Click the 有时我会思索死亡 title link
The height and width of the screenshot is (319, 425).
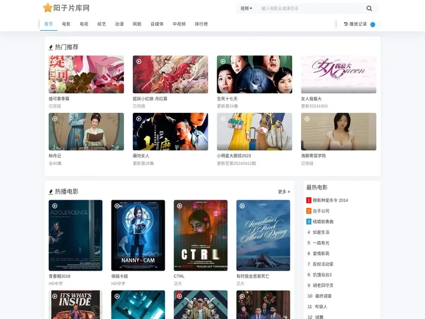pyautogui.click(x=253, y=276)
